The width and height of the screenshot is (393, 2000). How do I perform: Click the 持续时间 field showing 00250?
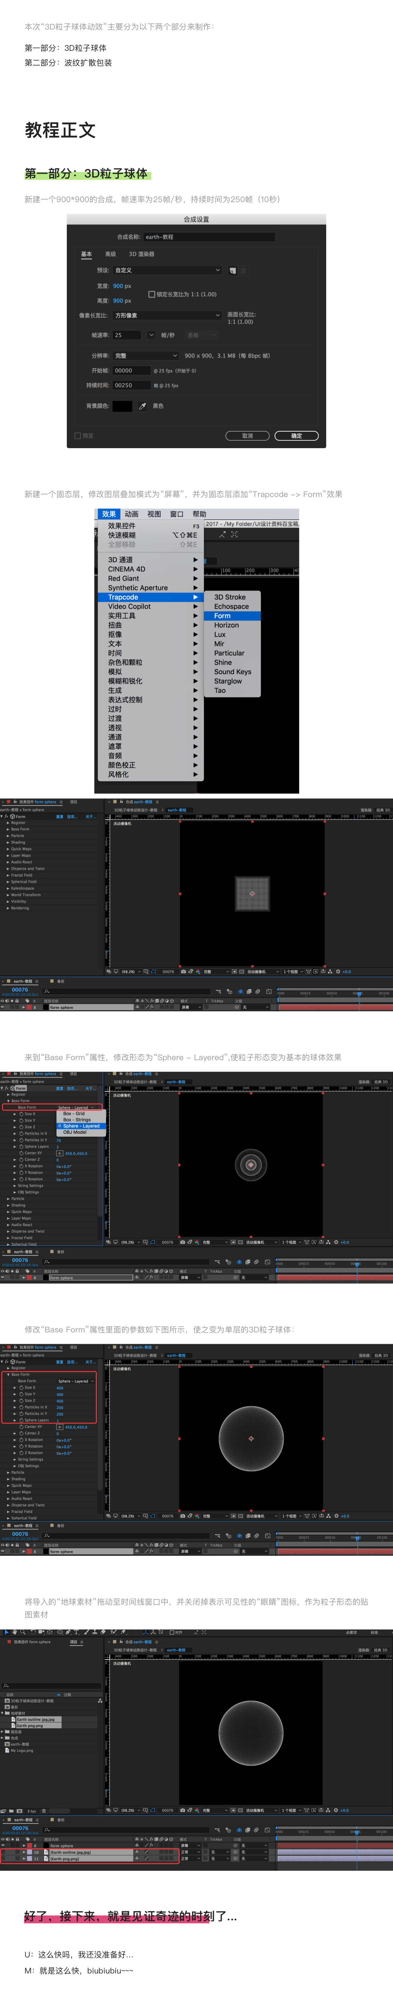tap(131, 385)
